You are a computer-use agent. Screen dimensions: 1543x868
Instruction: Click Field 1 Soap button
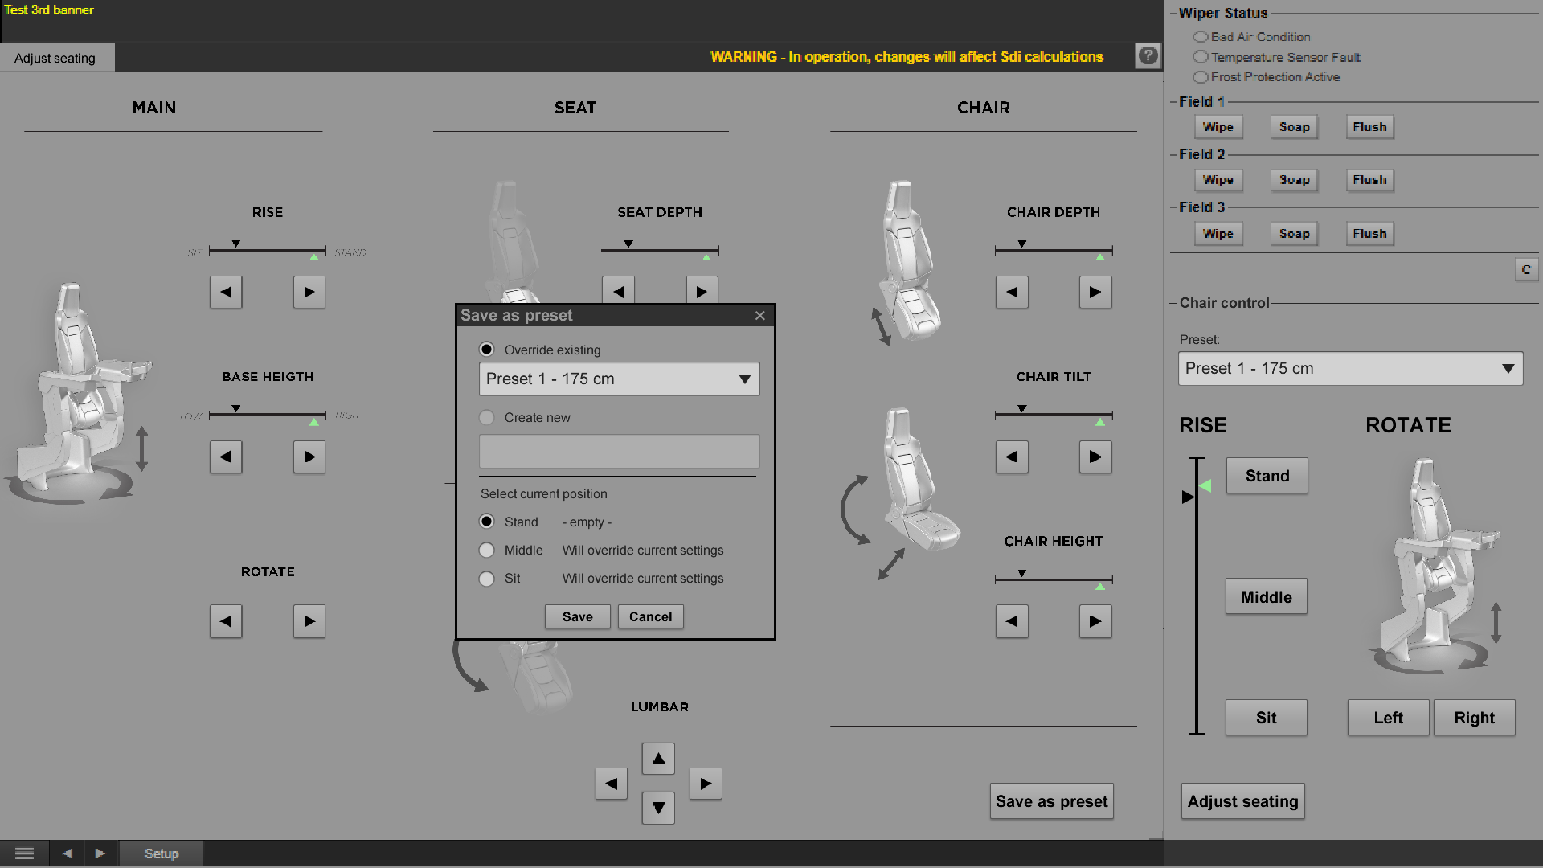[1294, 127]
